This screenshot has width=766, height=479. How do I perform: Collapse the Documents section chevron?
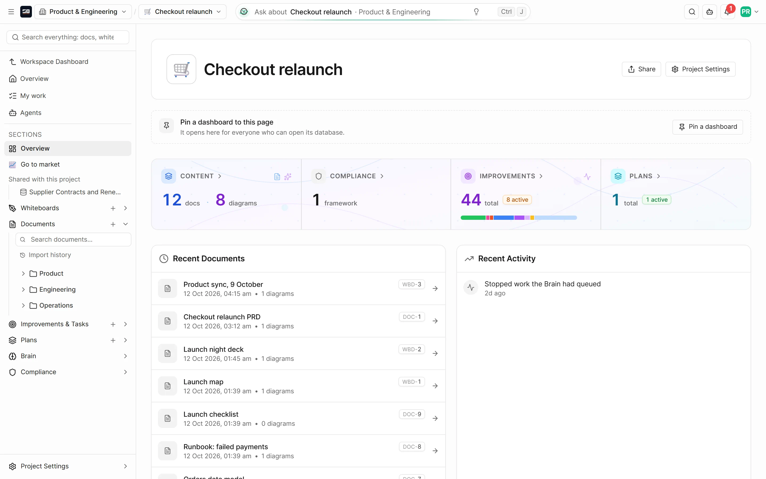click(126, 224)
